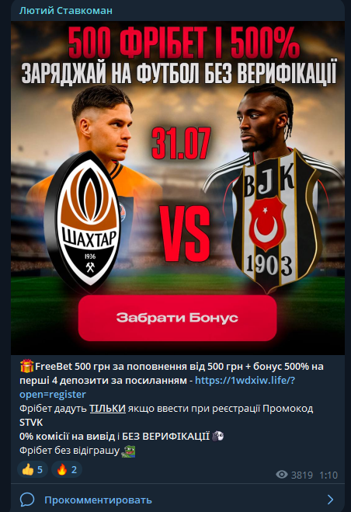Expand comments with right chevron arrow
This screenshot has height=512, width=351.
pyautogui.click(x=331, y=500)
